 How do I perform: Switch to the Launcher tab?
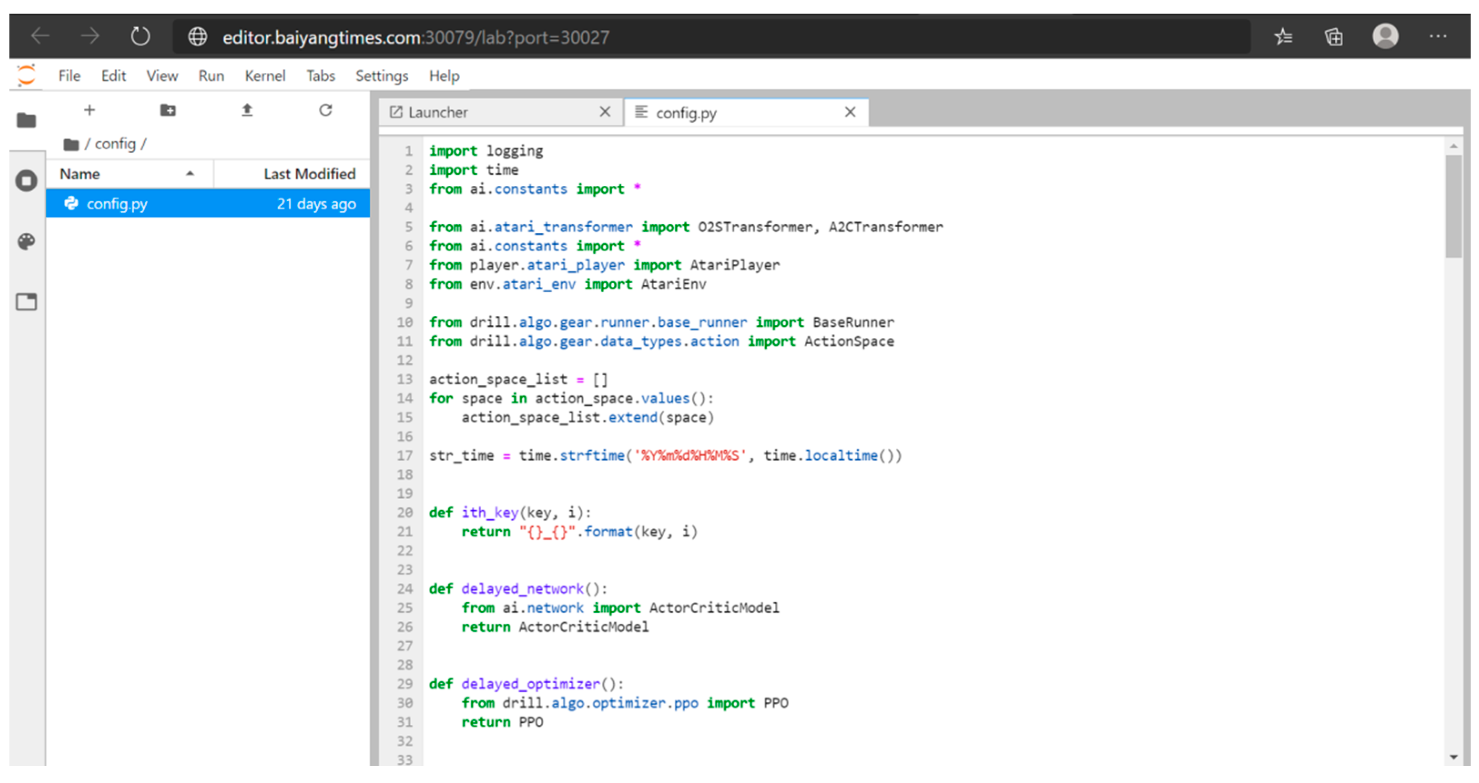437,112
